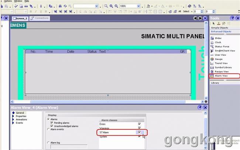The width and height of the screenshot is (240, 150).
Task: Select the Alarms radio button
Action: [x=48, y=119]
